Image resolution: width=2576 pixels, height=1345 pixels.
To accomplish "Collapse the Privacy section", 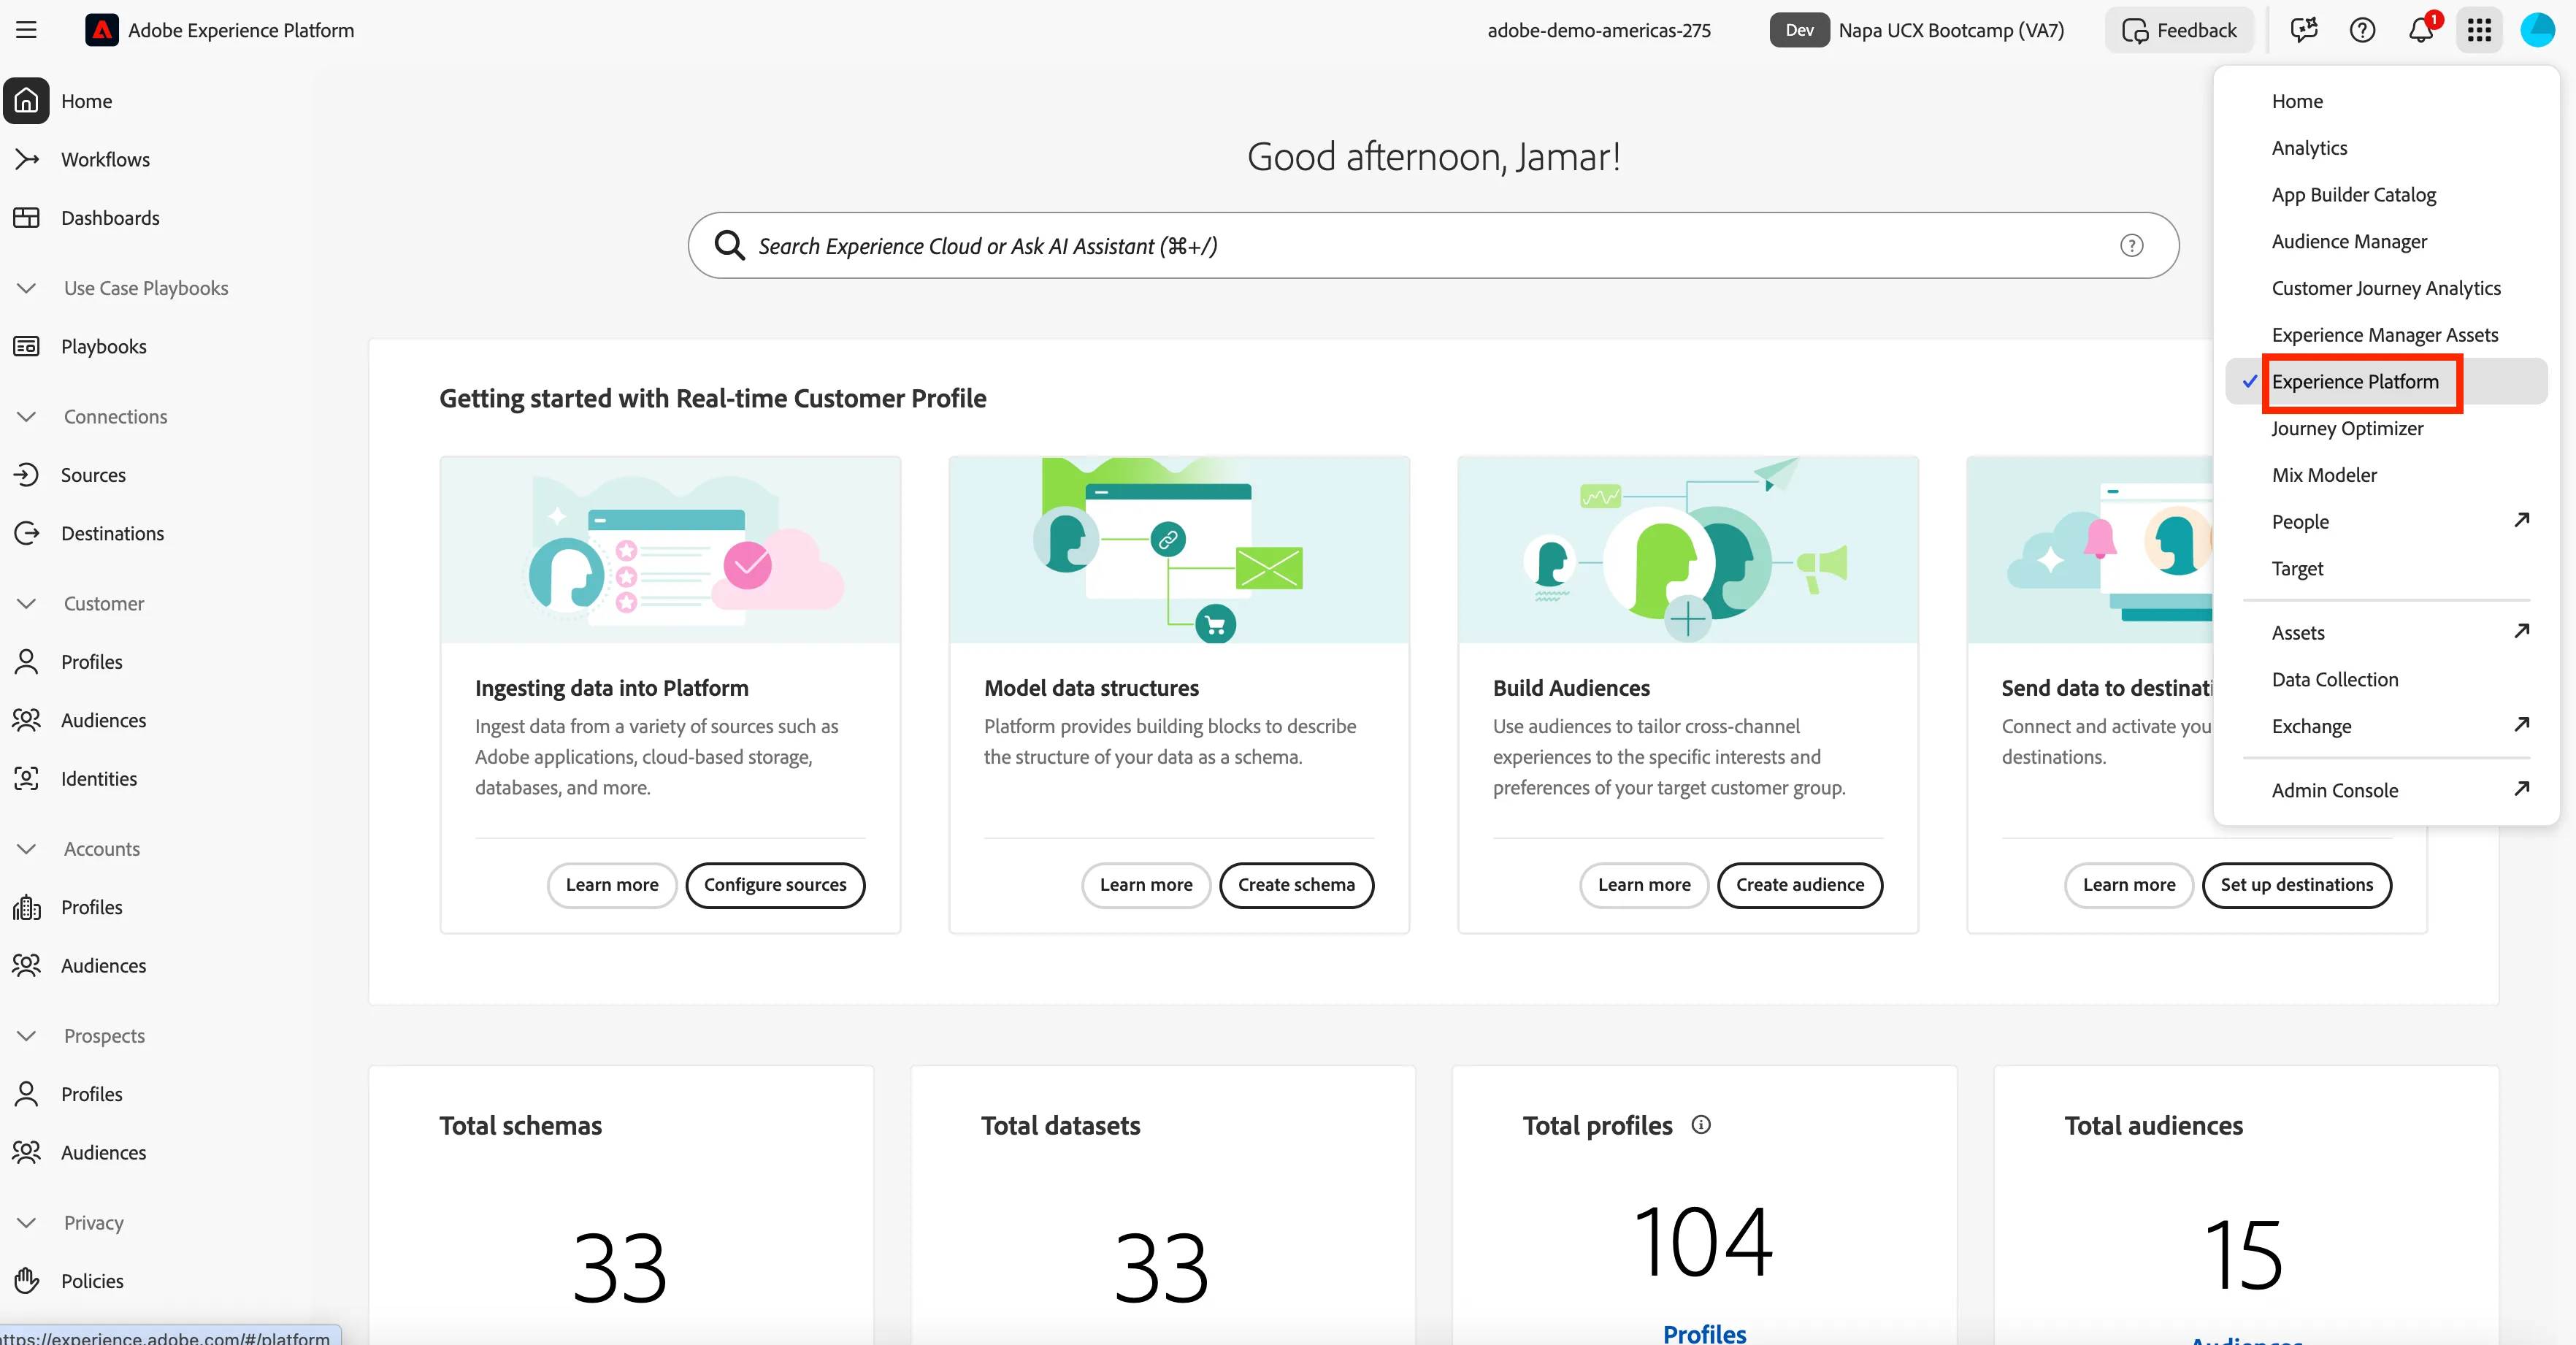I will click(x=27, y=1222).
